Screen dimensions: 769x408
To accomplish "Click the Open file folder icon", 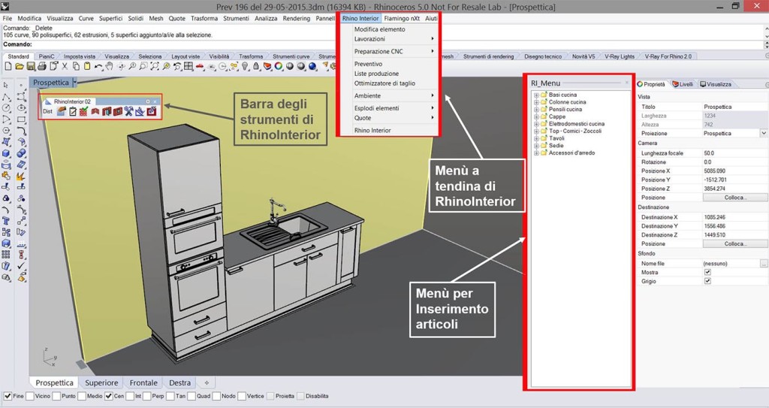I will tap(19, 66).
